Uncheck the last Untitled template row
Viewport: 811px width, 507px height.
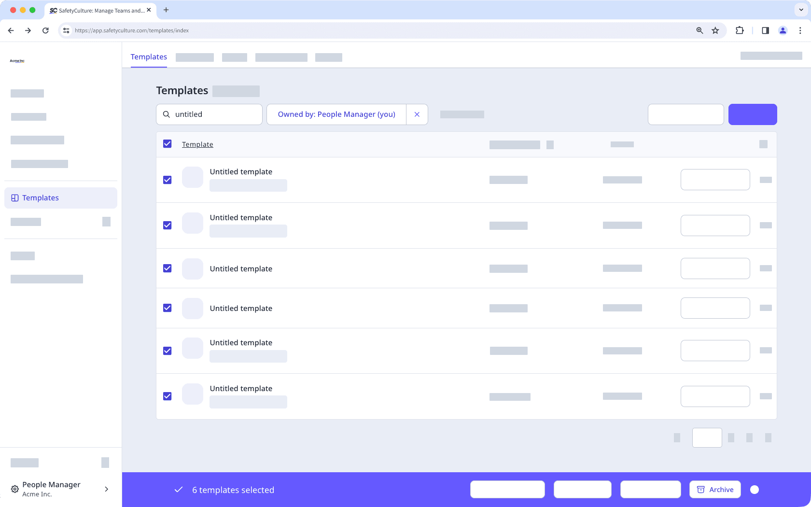pyautogui.click(x=167, y=396)
